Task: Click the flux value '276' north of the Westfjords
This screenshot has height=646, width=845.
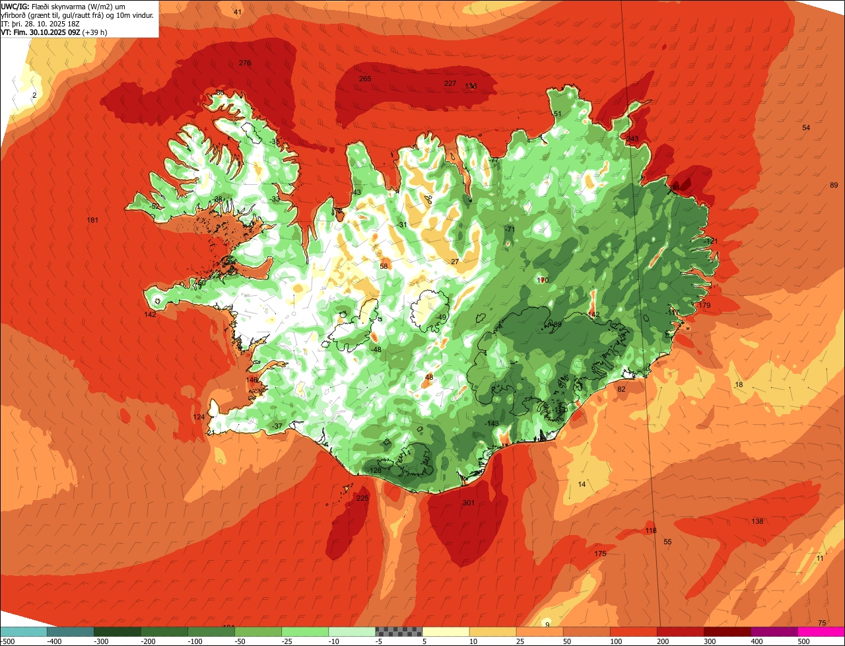Action: pyautogui.click(x=245, y=63)
